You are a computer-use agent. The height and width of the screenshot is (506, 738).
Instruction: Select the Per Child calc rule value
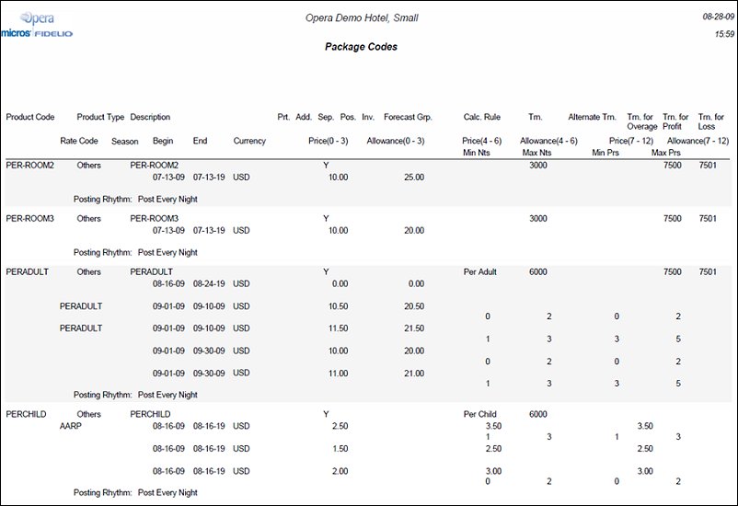pos(481,415)
